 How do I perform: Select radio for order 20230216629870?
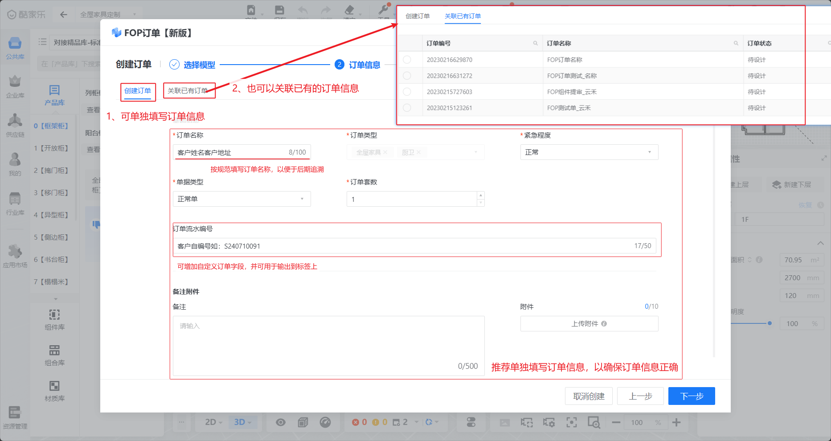(407, 60)
